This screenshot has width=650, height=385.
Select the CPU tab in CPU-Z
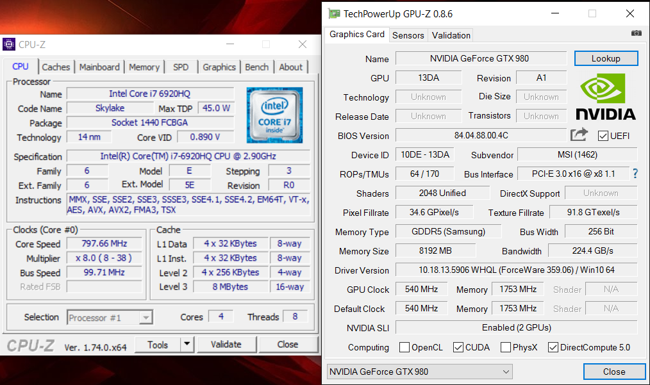pos(21,67)
